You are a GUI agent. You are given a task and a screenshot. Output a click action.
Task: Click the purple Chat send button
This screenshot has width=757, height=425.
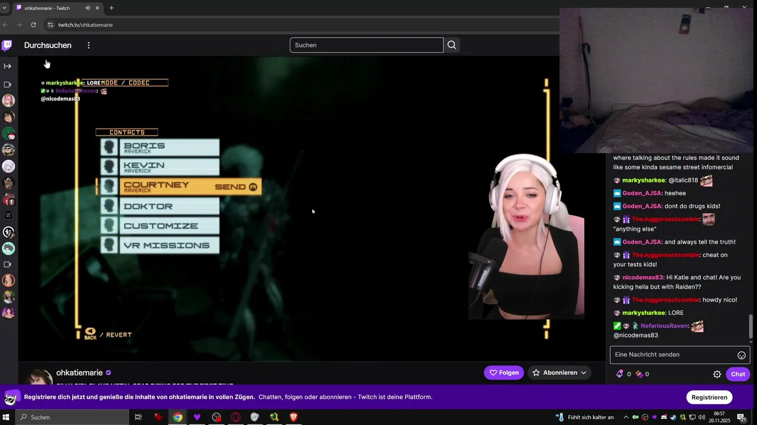click(x=738, y=374)
